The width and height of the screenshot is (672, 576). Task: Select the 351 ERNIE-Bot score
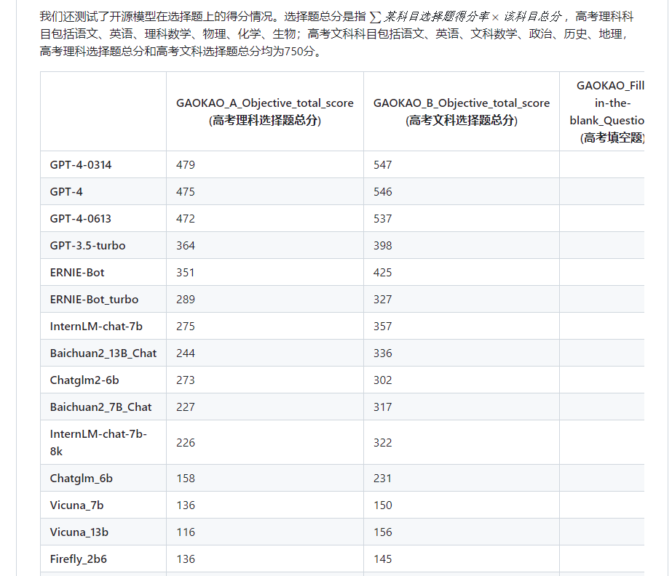(186, 273)
